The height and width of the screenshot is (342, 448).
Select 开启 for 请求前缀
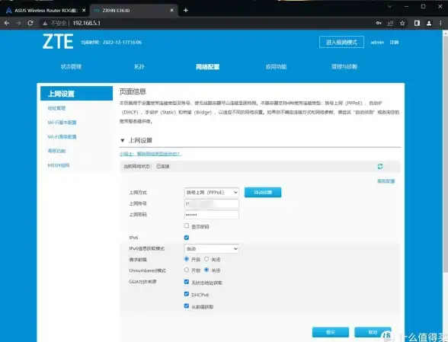187,259
